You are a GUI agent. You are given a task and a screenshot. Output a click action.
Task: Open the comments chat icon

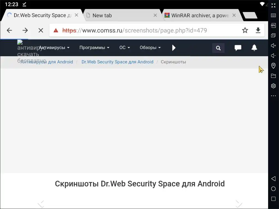pyautogui.click(x=238, y=48)
